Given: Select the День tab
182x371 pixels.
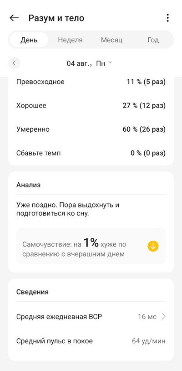Looking at the screenshot, I should click(29, 40).
